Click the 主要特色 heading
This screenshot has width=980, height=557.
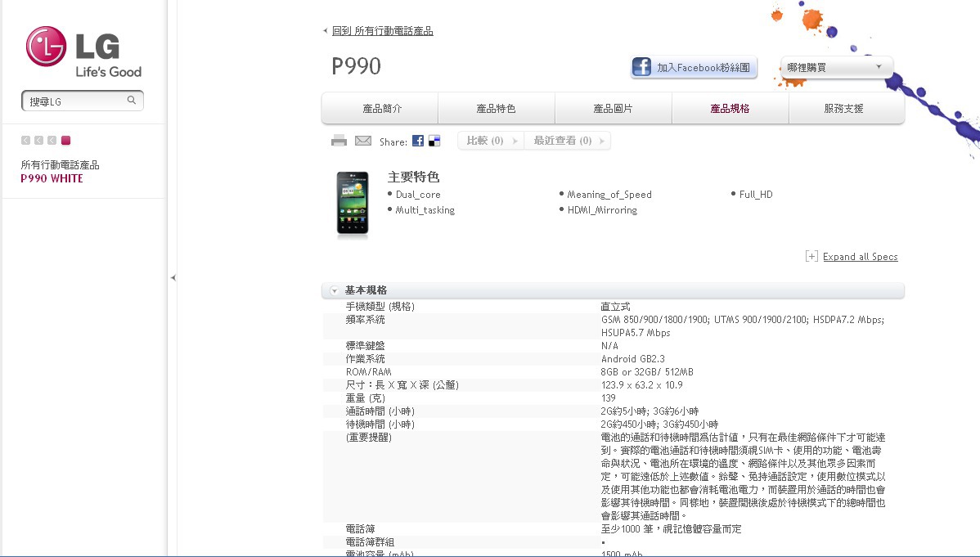click(x=414, y=177)
